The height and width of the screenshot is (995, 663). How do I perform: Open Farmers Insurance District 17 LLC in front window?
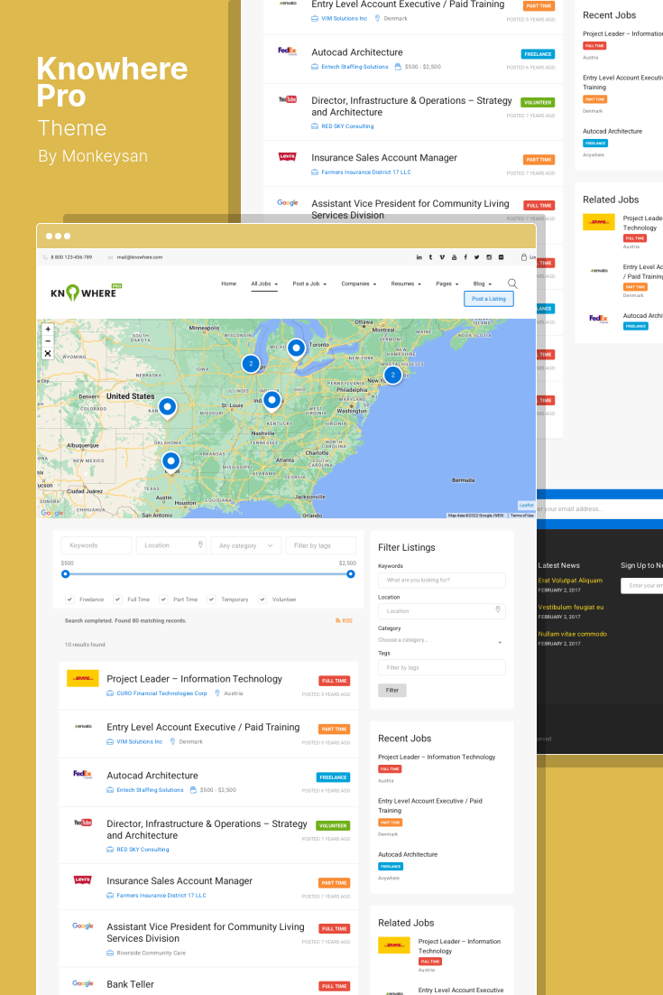tap(161, 896)
